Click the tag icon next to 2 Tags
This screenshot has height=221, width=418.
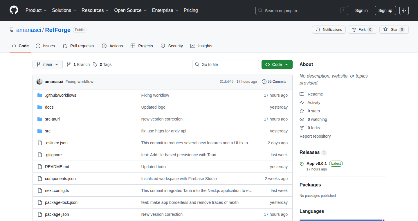[95, 64]
